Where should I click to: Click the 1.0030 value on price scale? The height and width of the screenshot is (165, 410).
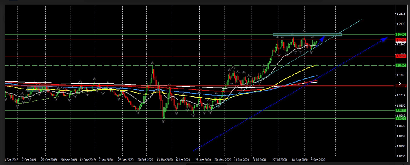401,156
